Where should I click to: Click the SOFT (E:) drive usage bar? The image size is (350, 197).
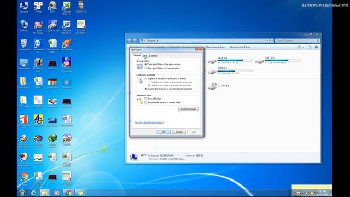point(283,60)
